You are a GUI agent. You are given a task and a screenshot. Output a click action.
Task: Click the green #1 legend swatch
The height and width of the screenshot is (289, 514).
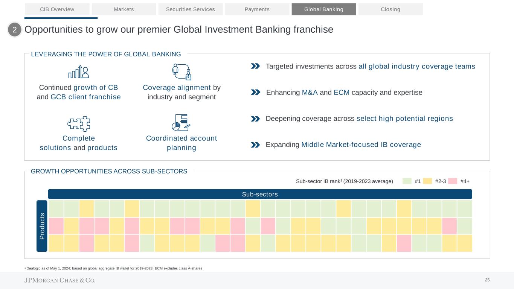[407, 181]
